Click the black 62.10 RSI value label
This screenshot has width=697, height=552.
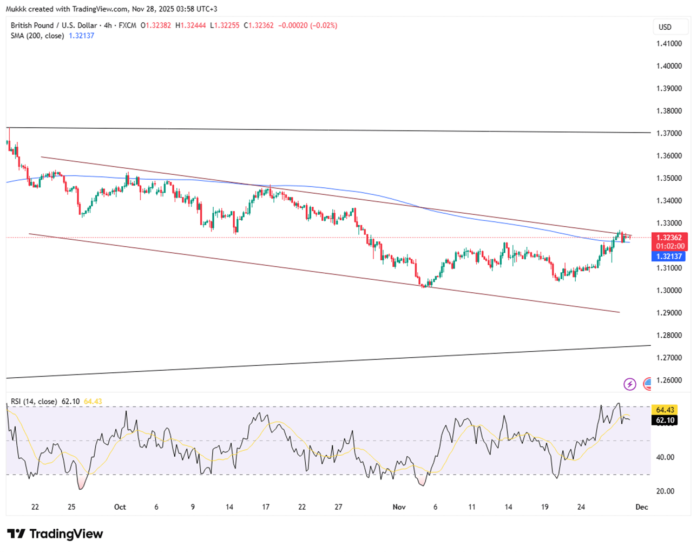(665, 420)
